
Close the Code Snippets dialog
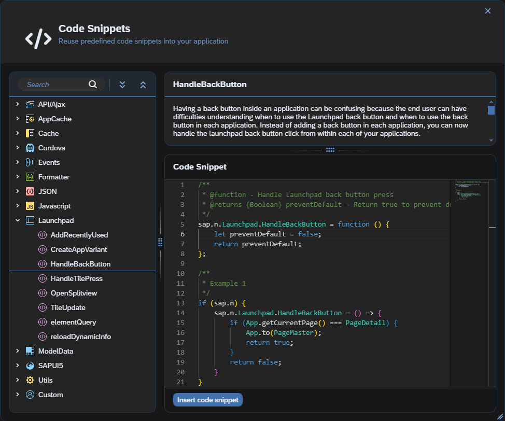click(488, 11)
